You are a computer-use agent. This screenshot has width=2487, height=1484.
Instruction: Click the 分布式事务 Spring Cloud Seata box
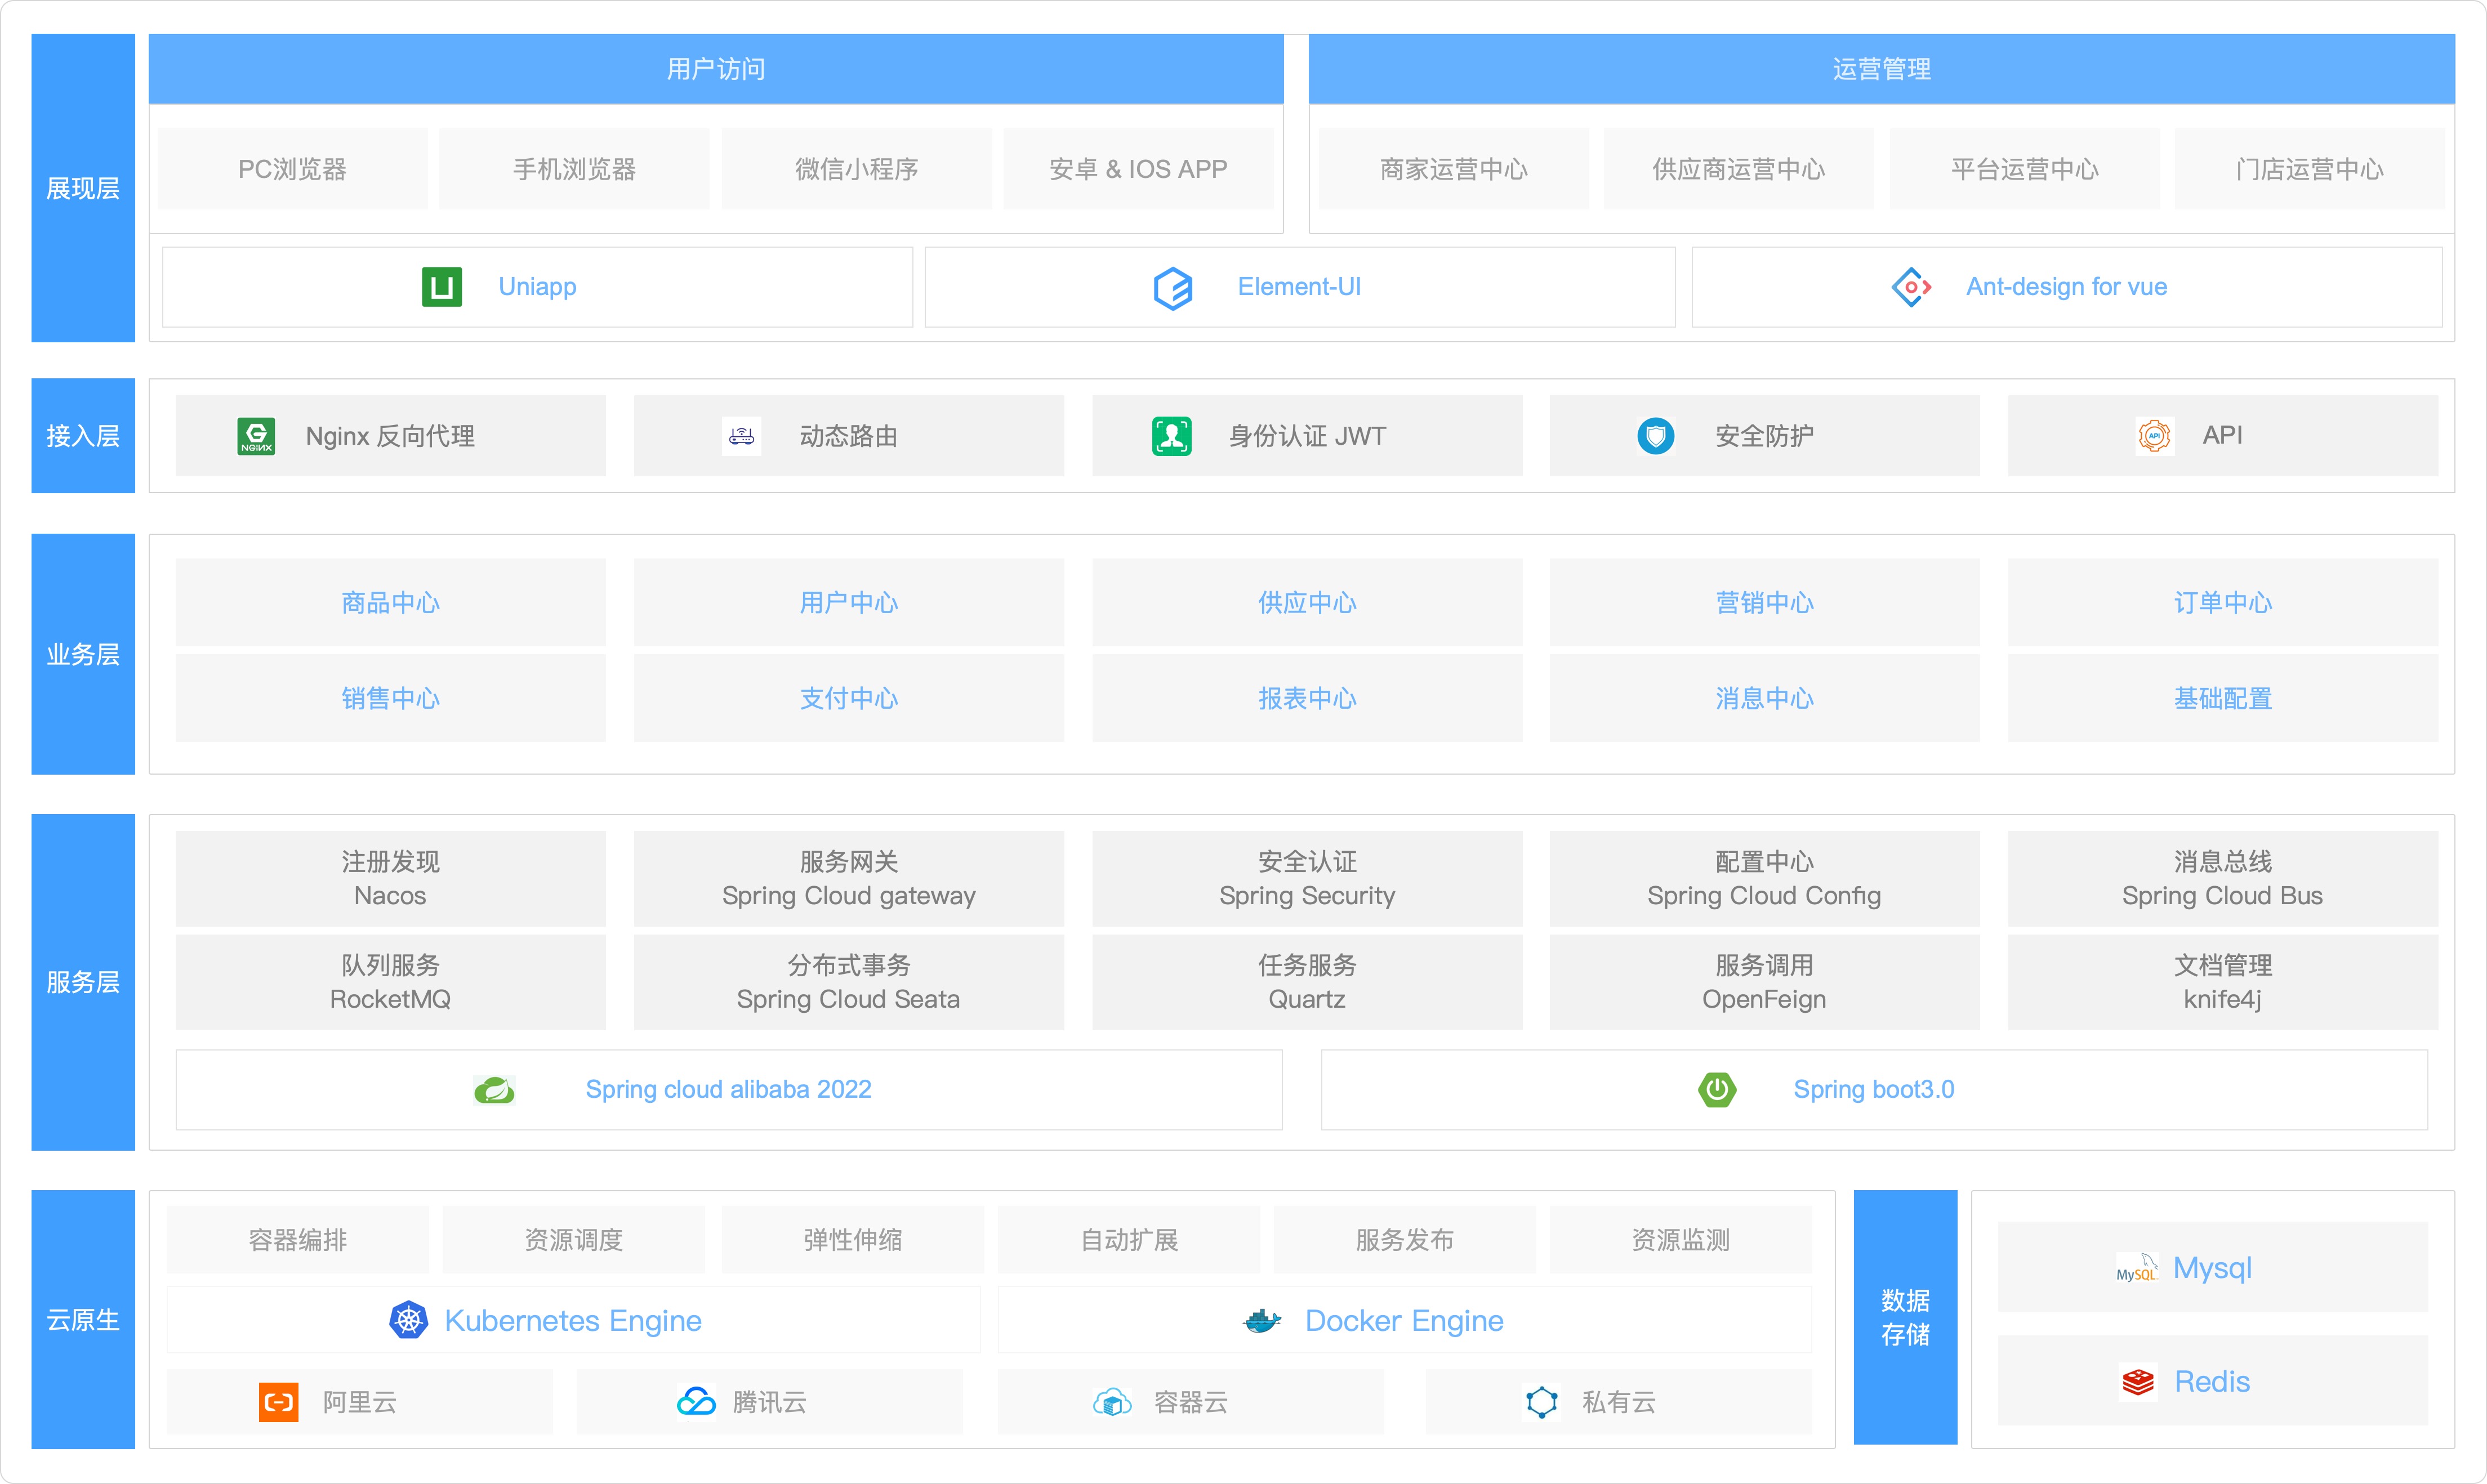848,982
